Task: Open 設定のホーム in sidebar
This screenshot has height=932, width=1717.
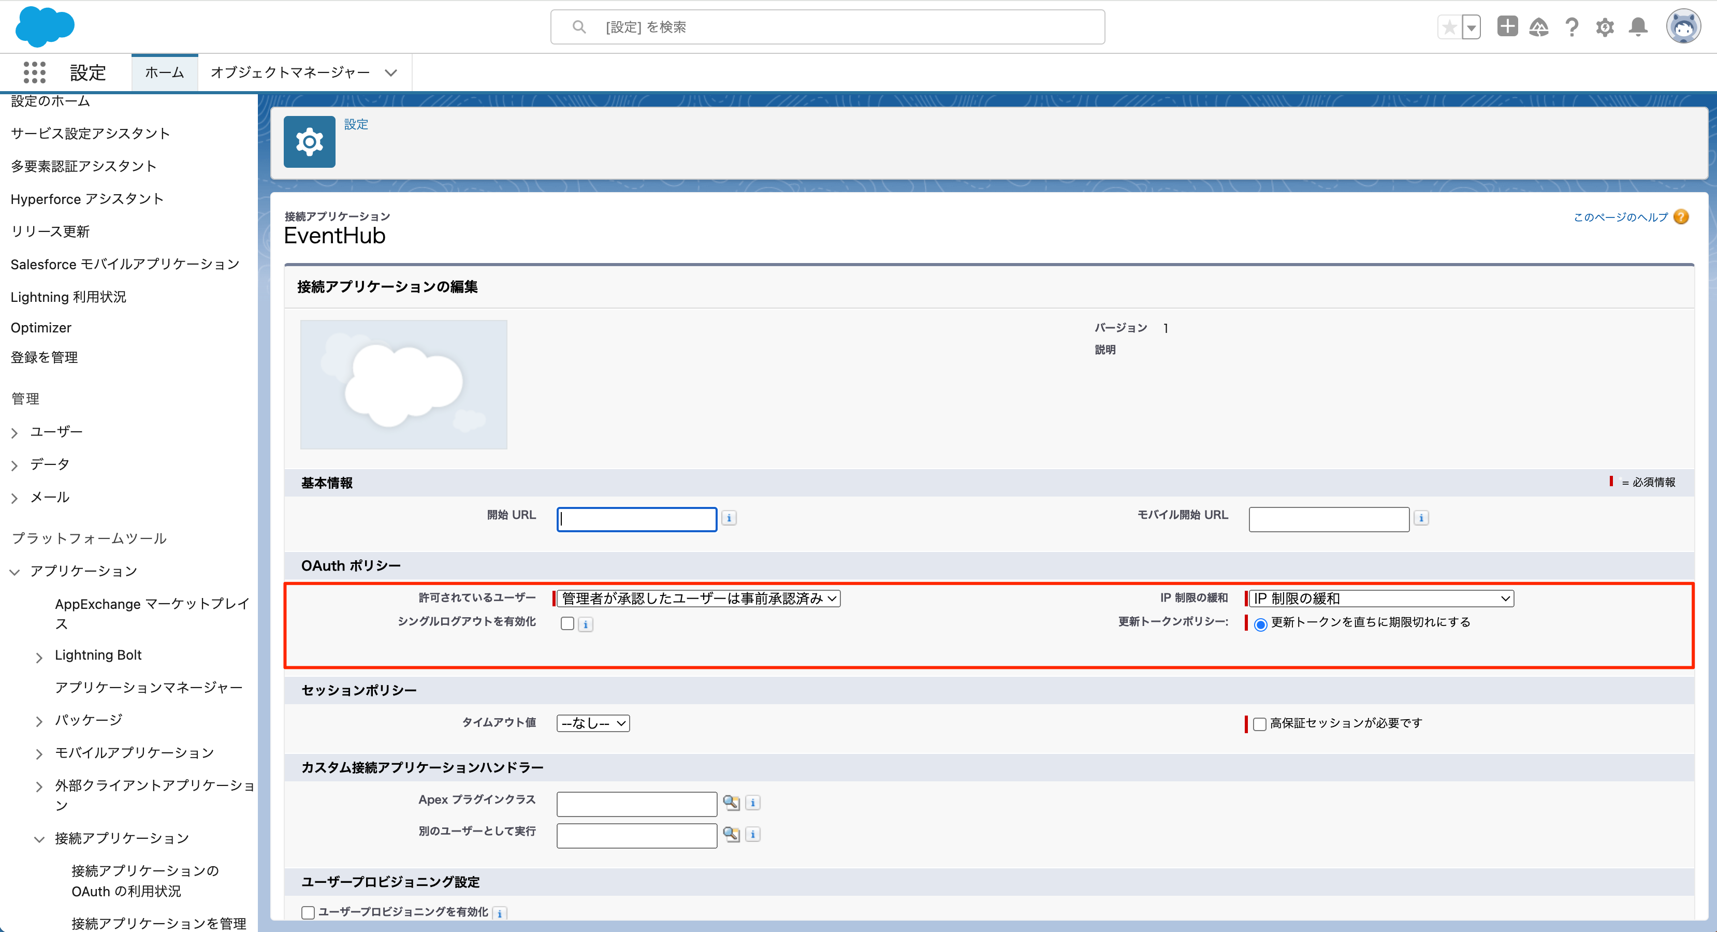Action: click(x=50, y=100)
